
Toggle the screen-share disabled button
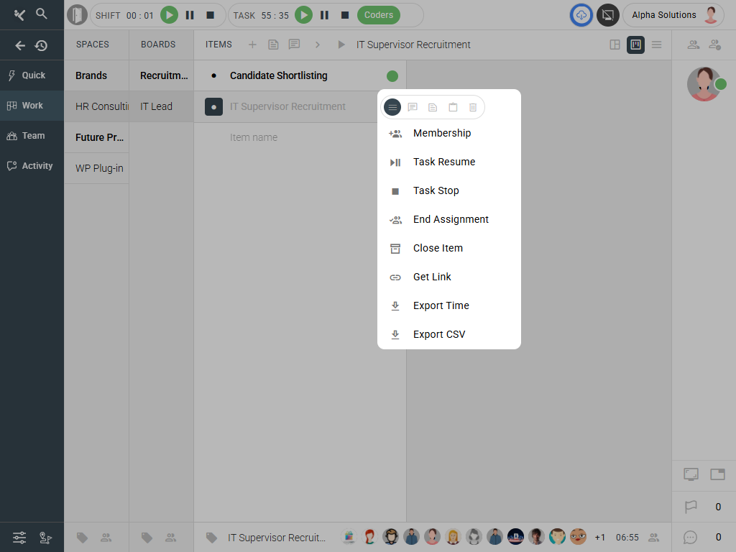tap(608, 15)
